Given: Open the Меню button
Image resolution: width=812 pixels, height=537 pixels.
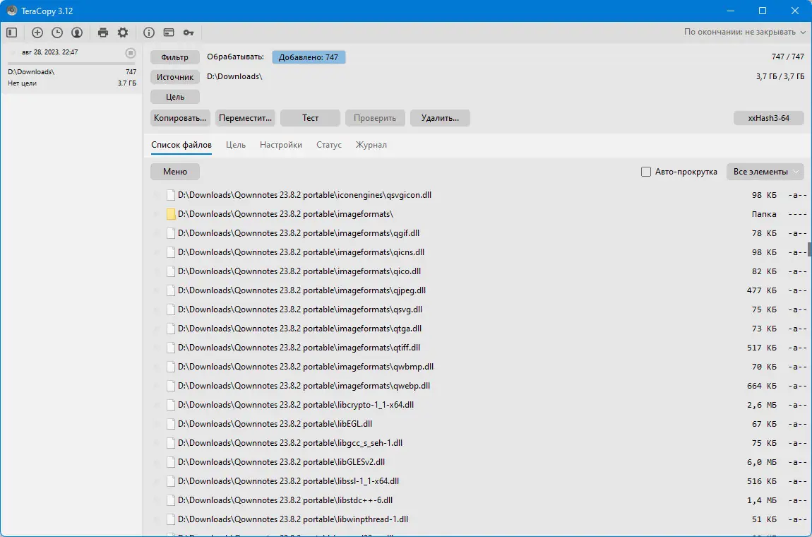Looking at the screenshot, I should (x=175, y=172).
